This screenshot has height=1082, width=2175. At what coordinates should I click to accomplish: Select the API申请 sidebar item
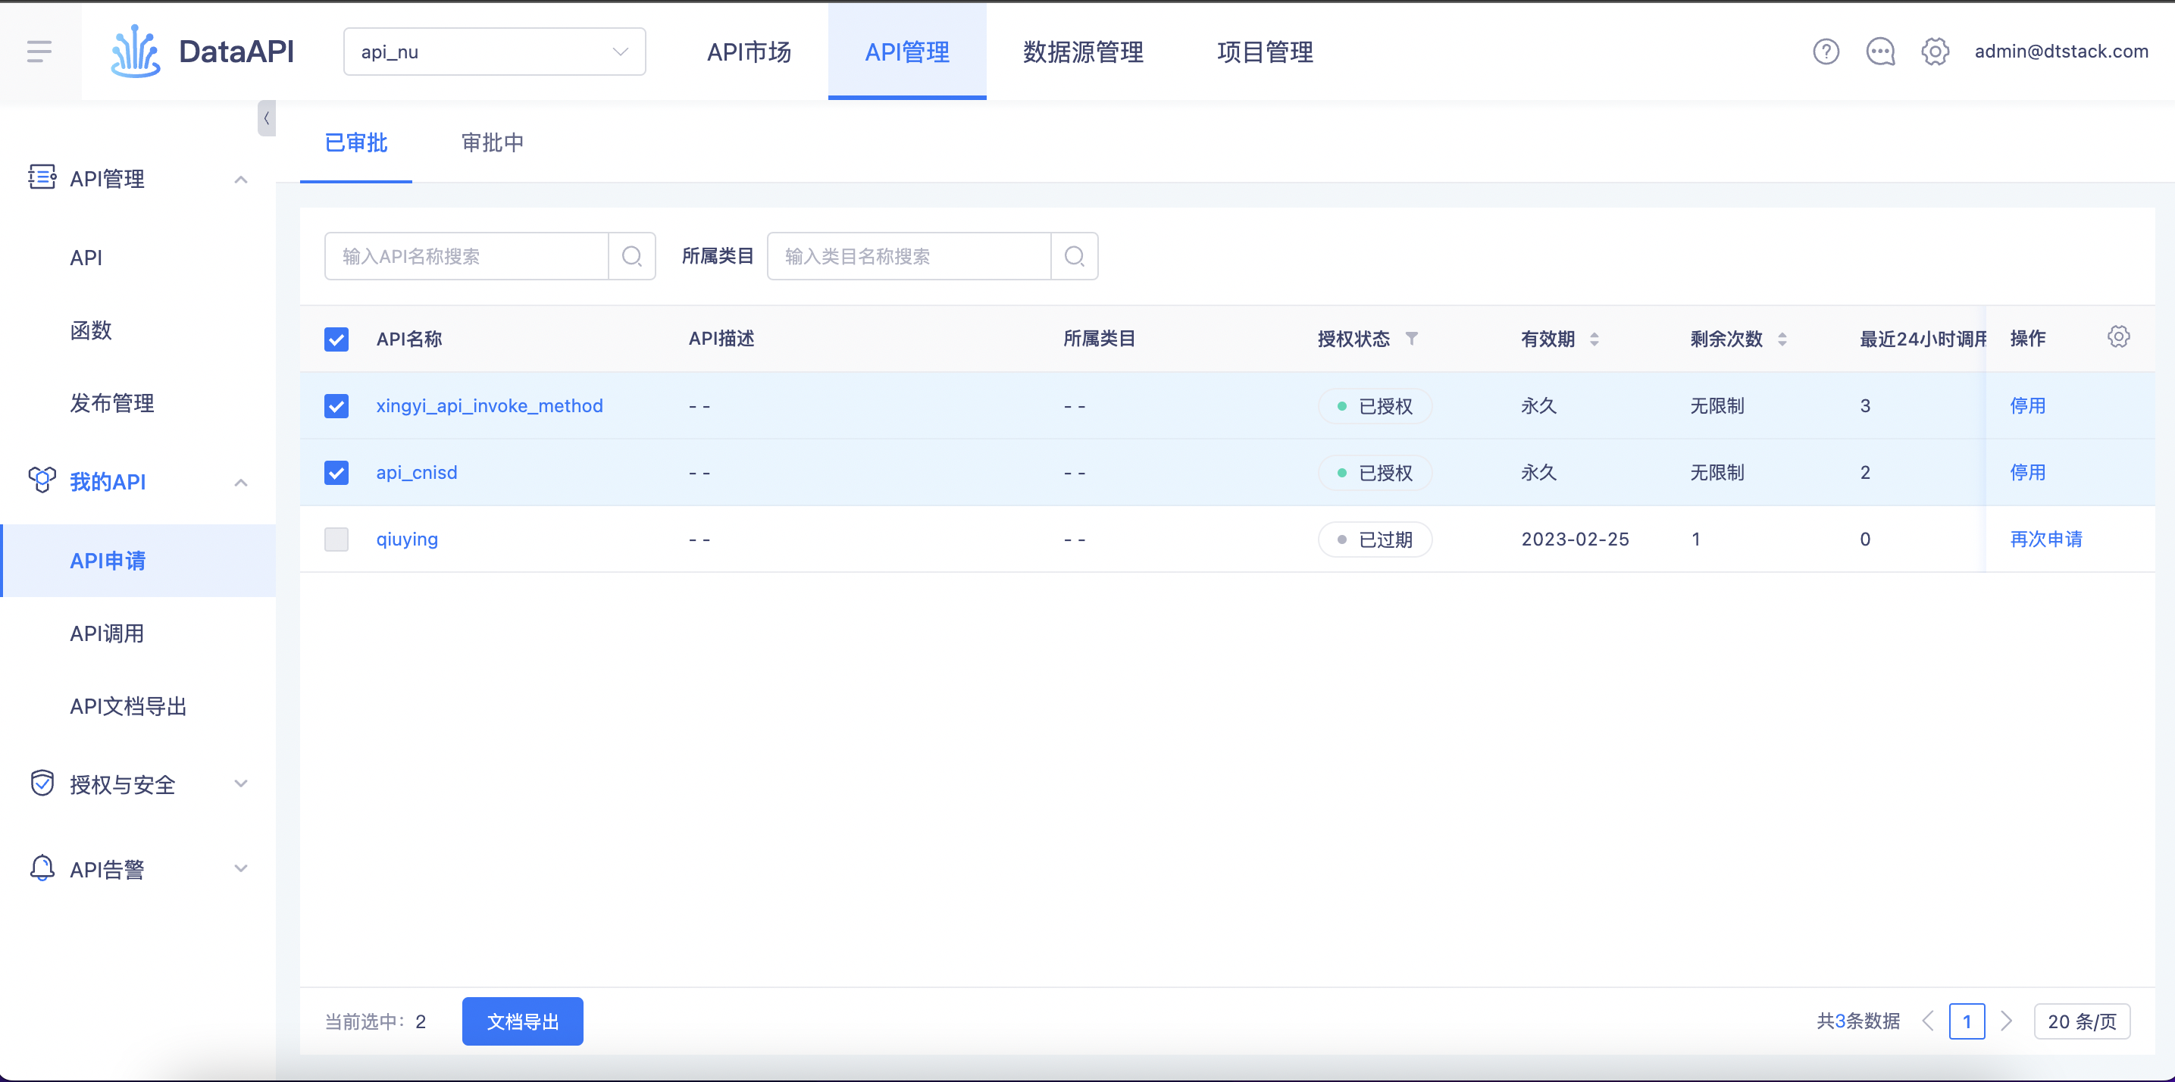pyautogui.click(x=139, y=561)
